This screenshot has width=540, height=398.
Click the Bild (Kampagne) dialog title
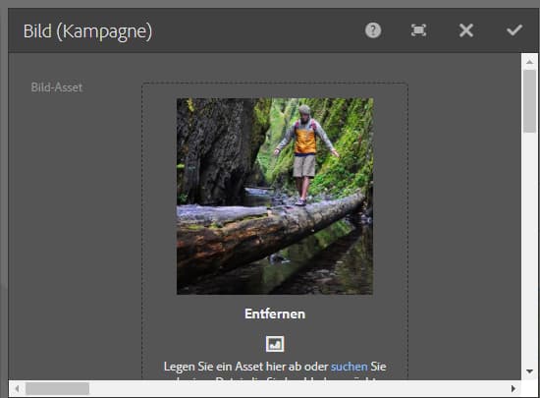[x=87, y=31]
